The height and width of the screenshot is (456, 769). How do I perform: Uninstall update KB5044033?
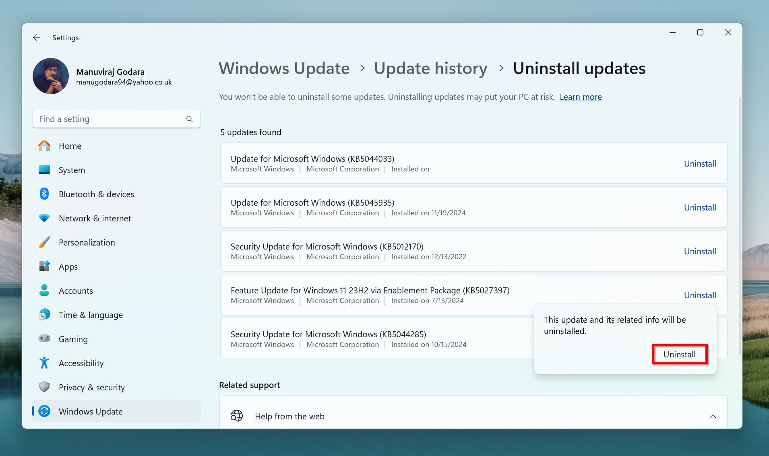point(700,163)
